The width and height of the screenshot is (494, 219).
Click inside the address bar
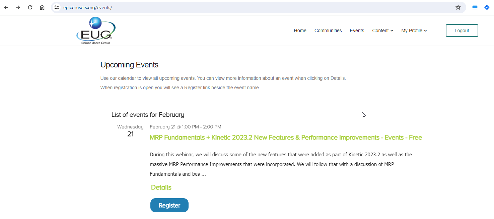[134, 7]
